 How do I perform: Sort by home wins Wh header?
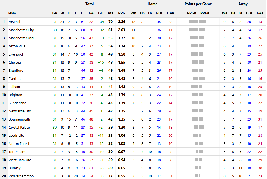point(133,13)
